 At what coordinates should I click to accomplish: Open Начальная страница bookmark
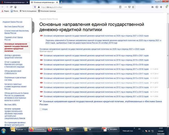tap(47, 11)
